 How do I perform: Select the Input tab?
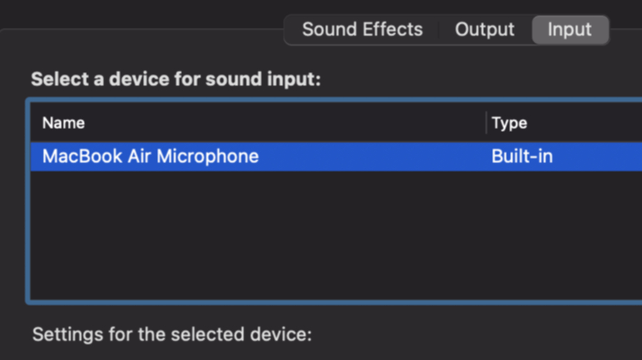pyautogui.click(x=570, y=29)
